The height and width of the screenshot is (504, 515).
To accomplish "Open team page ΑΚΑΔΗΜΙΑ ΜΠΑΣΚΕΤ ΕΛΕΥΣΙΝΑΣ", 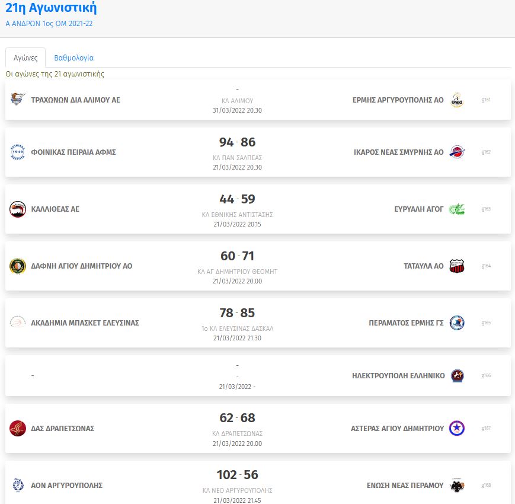I will point(85,323).
